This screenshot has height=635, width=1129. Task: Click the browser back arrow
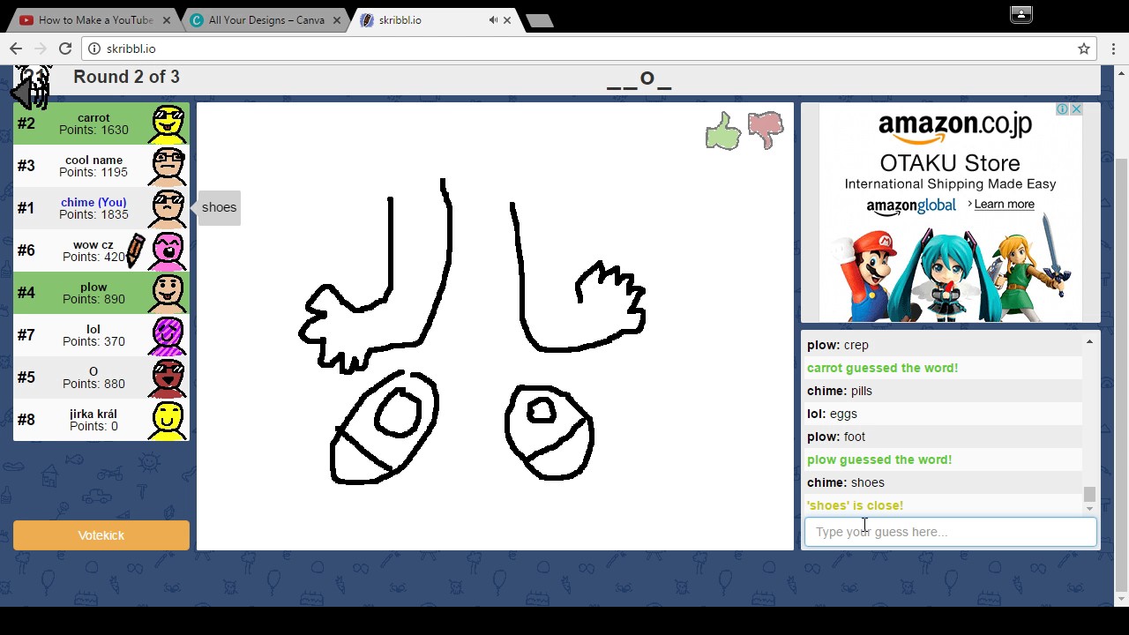coord(15,49)
